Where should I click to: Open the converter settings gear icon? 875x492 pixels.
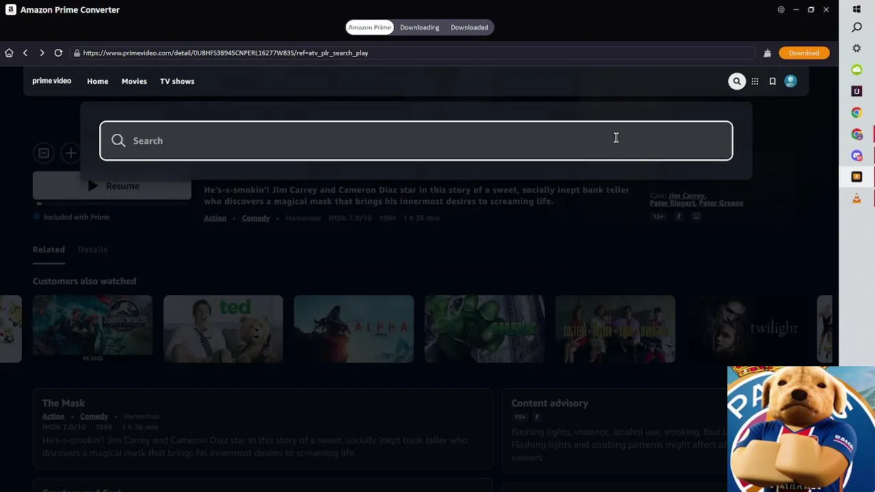[781, 10]
